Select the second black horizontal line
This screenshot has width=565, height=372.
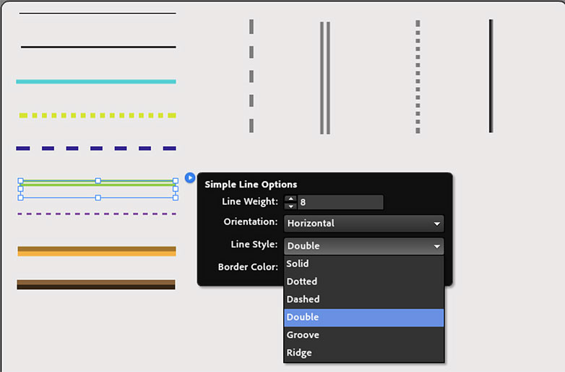pos(98,47)
